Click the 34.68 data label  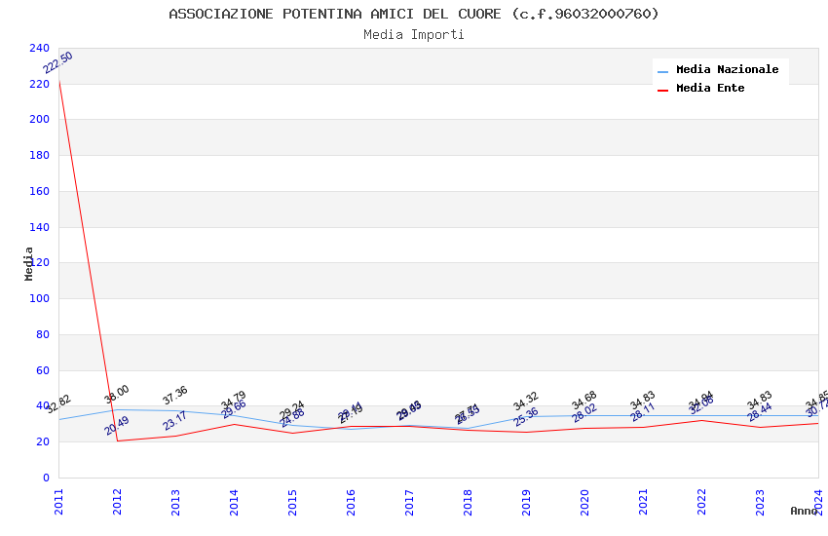(x=584, y=401)
